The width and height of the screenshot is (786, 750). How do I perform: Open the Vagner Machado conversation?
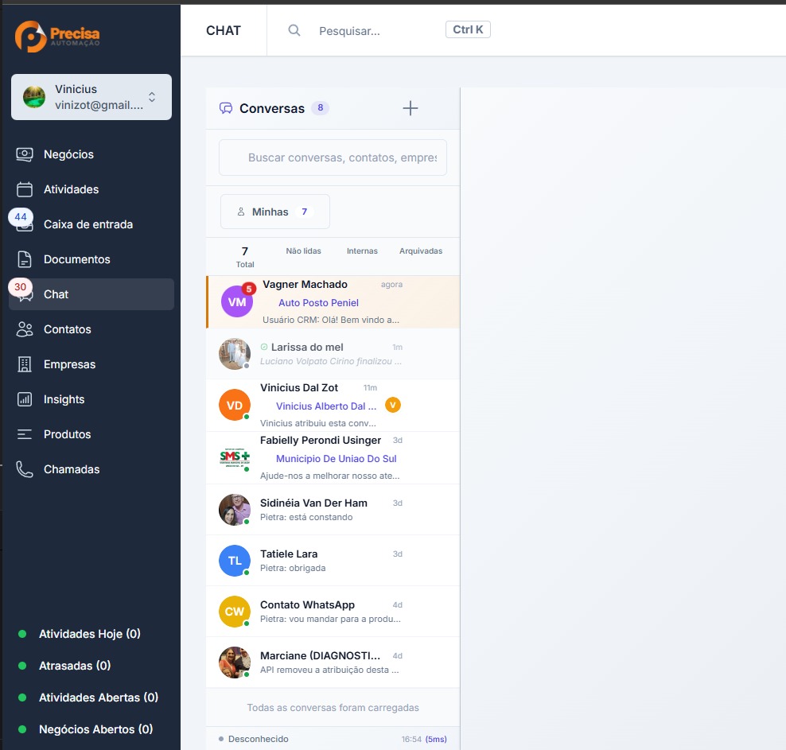[333, 285]
